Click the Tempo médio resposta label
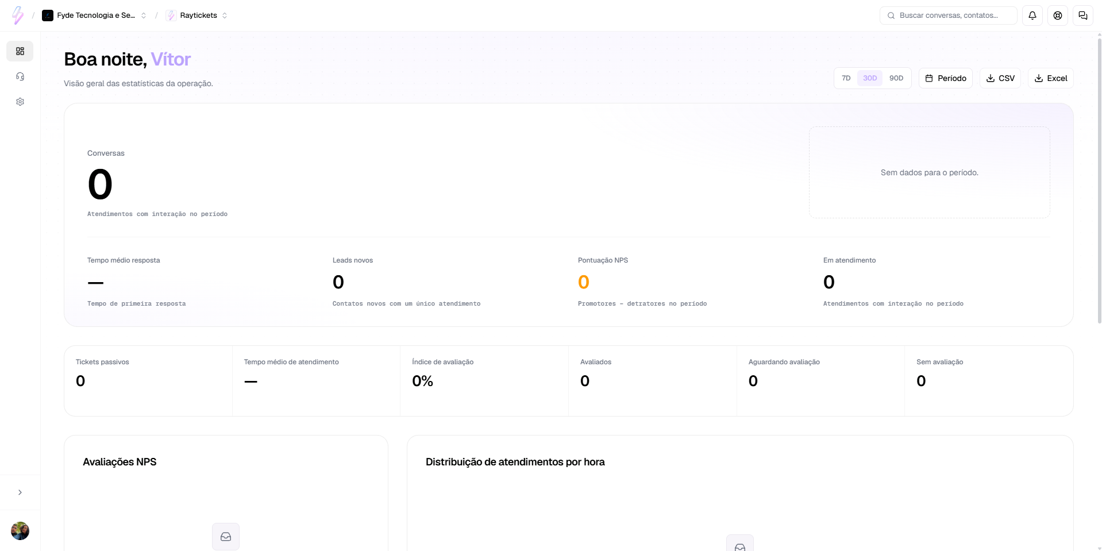The height and width of the screenshot is (551, 1102). tap(124, 260)
